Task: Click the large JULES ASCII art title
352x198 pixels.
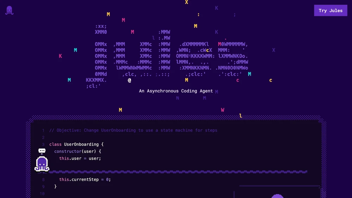Action: (x=171, y=56)
